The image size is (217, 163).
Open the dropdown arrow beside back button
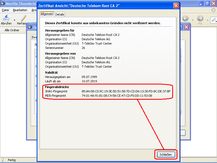coord(193,20)
